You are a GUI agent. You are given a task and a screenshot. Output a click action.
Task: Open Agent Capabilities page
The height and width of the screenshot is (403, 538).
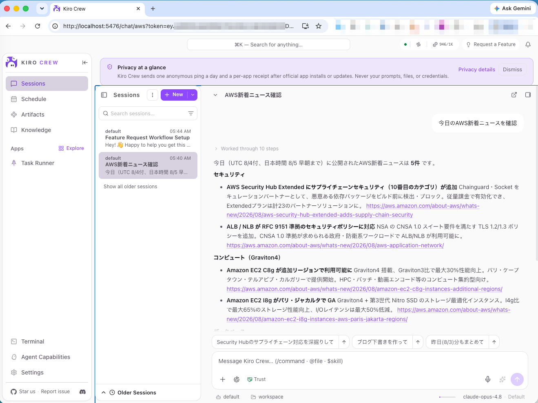tap(47, 357)
